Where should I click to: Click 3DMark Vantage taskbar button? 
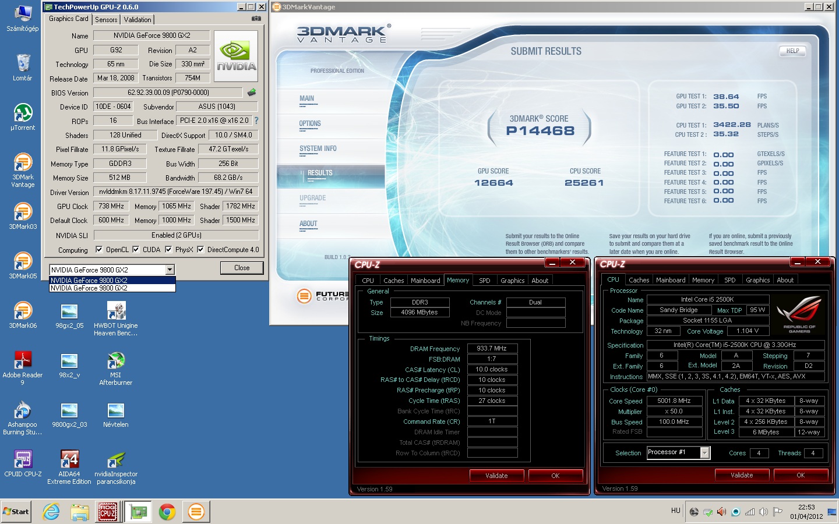pos(196,512)
